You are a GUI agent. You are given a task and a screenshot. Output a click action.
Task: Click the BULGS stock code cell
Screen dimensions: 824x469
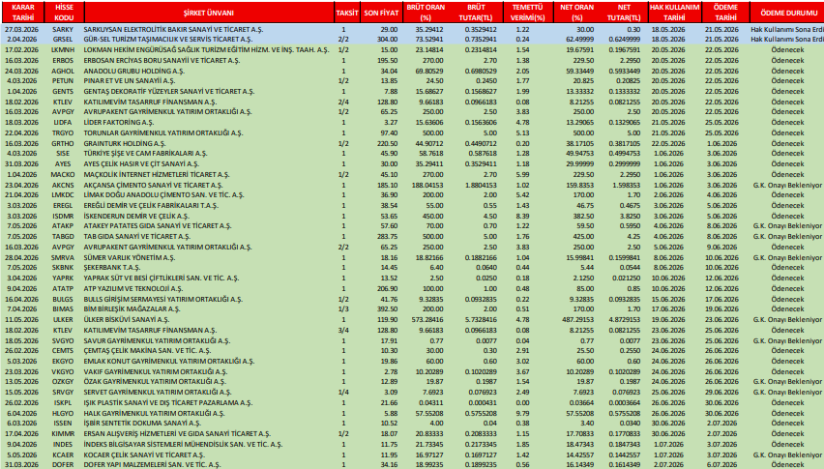coord(63,300)
